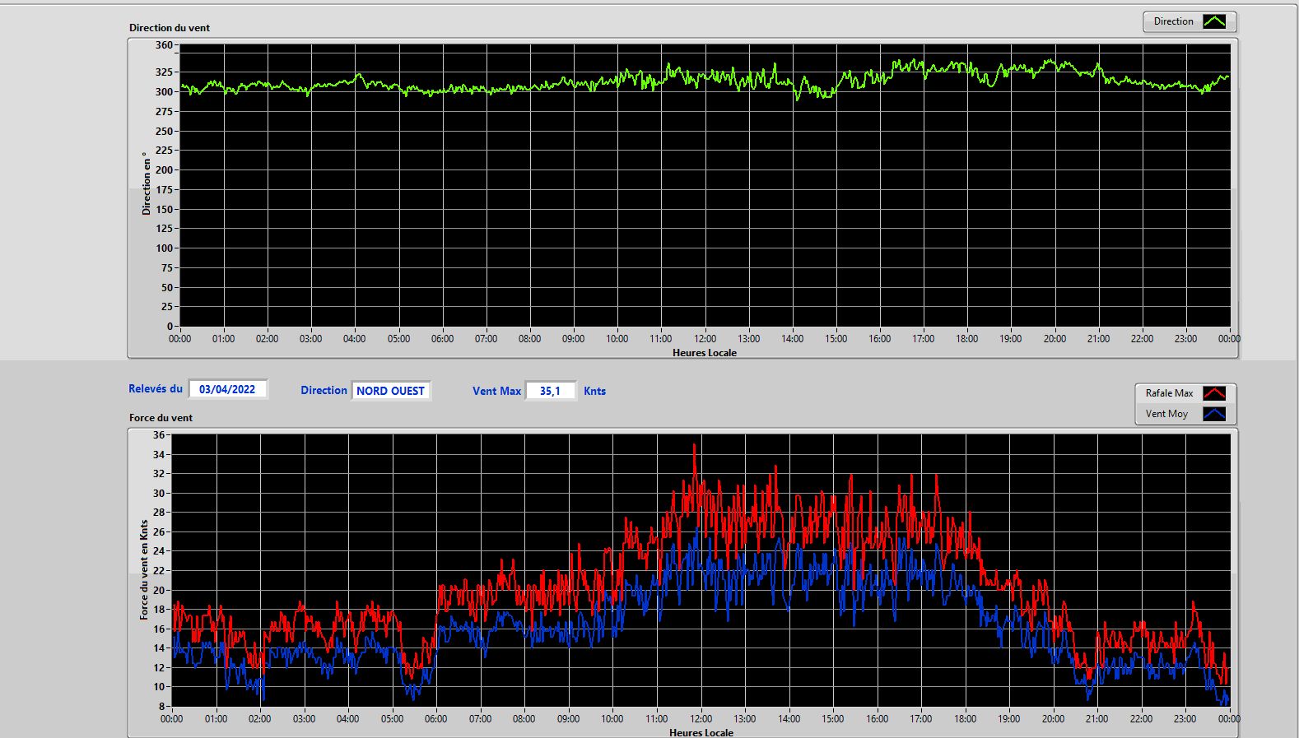The image size is (1299, 738).
Task: Click the blue Direction label beside NORD OUEST
Action: (324, 390)
